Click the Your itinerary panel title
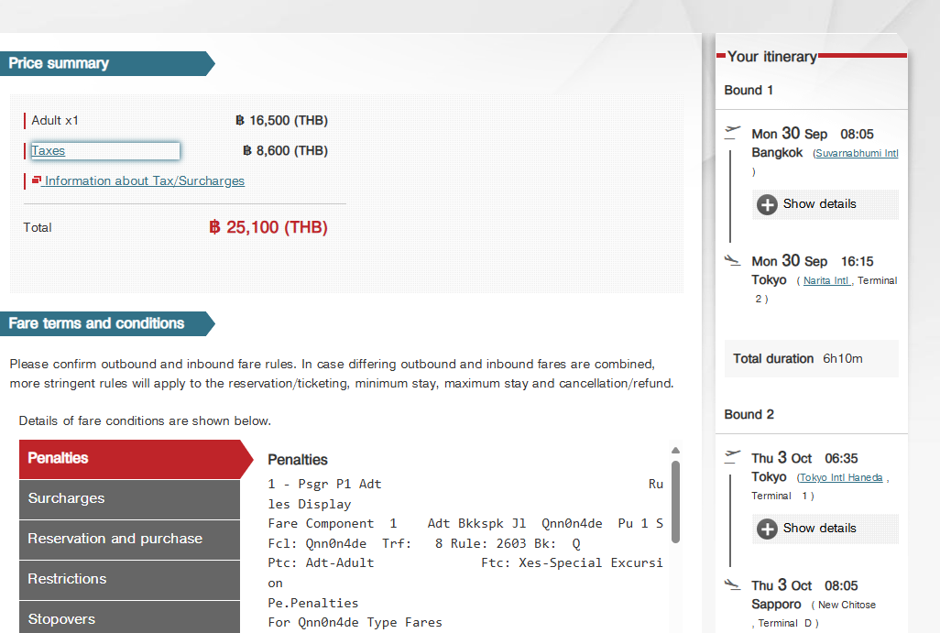 (772, 57)
